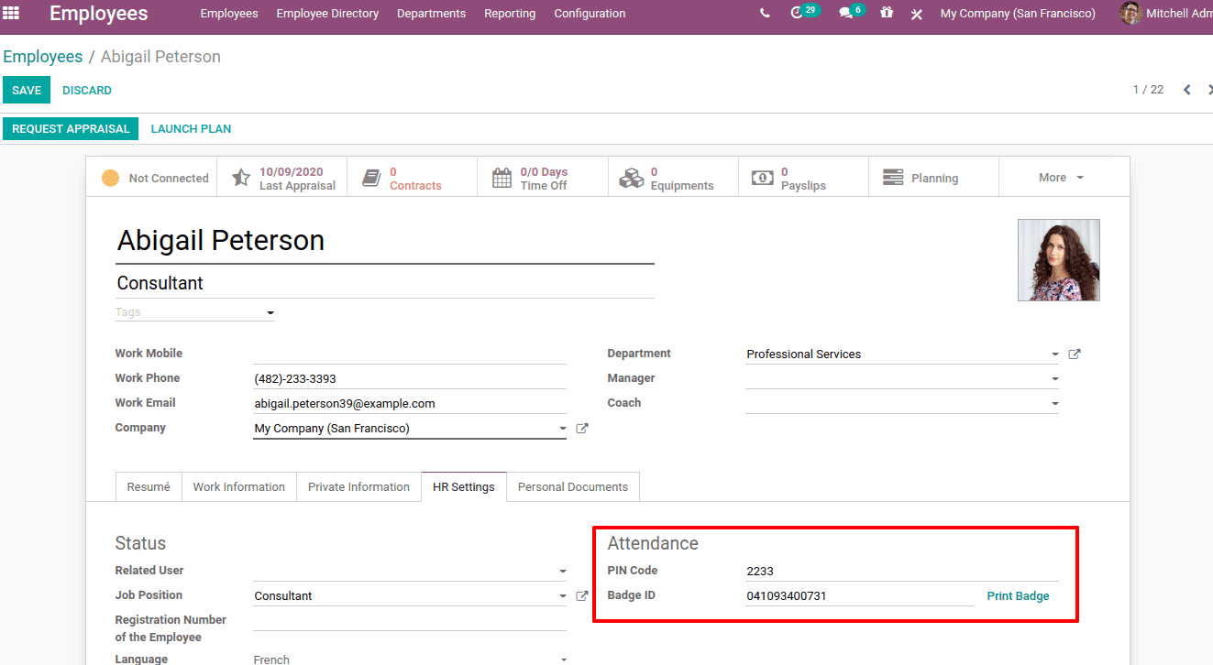Open the Language dropdown showing French
Image resolution: width=1213 pixels, height=665 pixels.
click(x=410, y=660)
